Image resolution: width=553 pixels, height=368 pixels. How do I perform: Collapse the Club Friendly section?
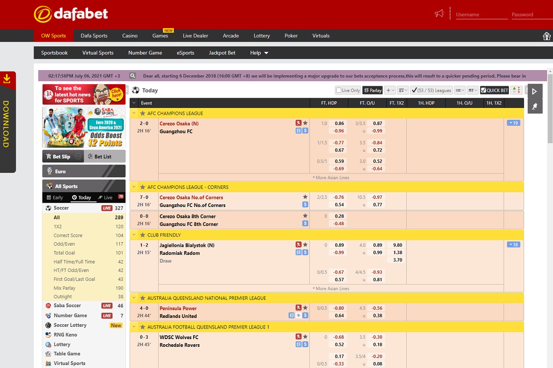pyautogui.click(x=134, y=235)
